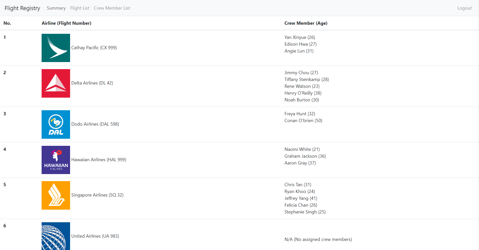Switch to the Flight List tab
The height and width of the screenshot is (250, 479).
coord(80,8)
